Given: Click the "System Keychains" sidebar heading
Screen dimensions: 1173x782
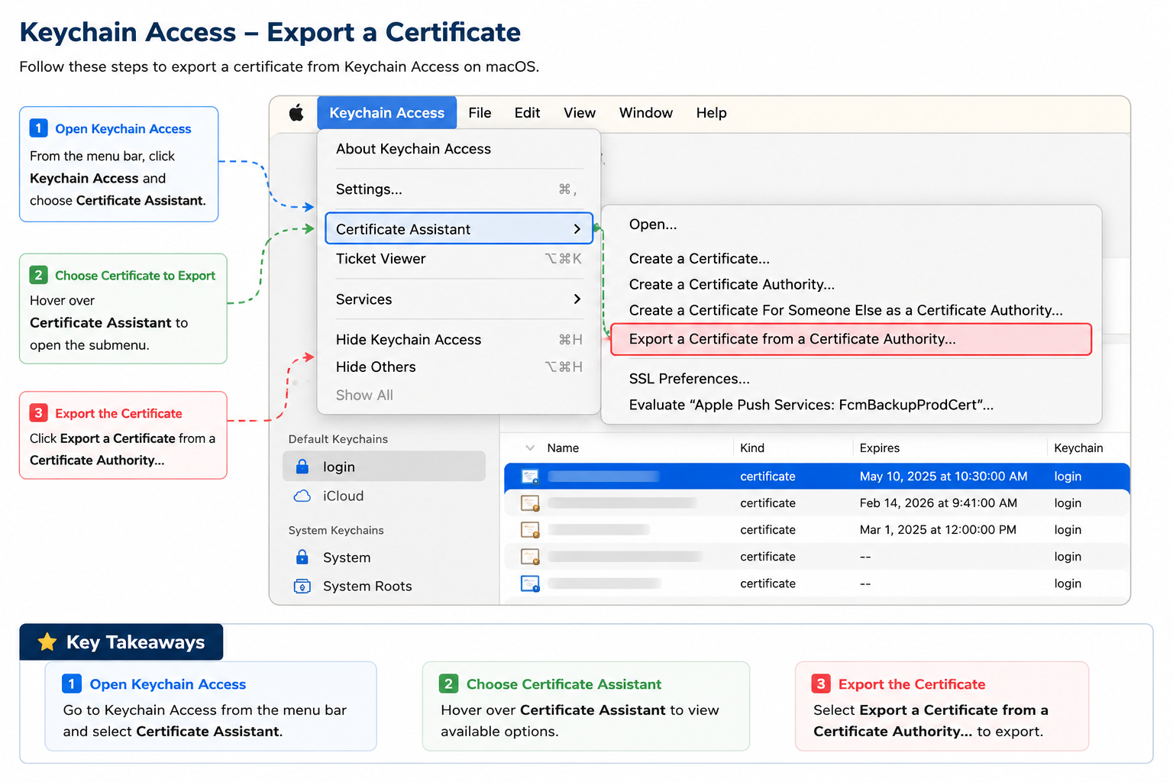Looking at the screenshot, I should pyautogui.click(x=336, y=530).
